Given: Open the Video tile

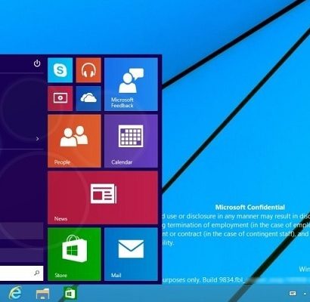Looking at the screenshot, I should tap(60, 98).
